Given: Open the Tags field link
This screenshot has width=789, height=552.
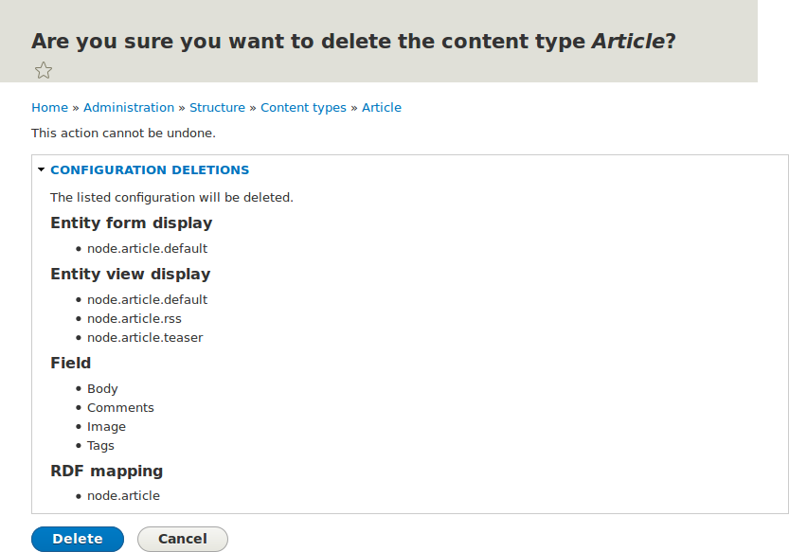Looking at the screenshot, I should [x=100, y=445].
